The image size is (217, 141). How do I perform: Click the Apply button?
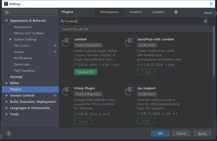(x=202, y=133)
